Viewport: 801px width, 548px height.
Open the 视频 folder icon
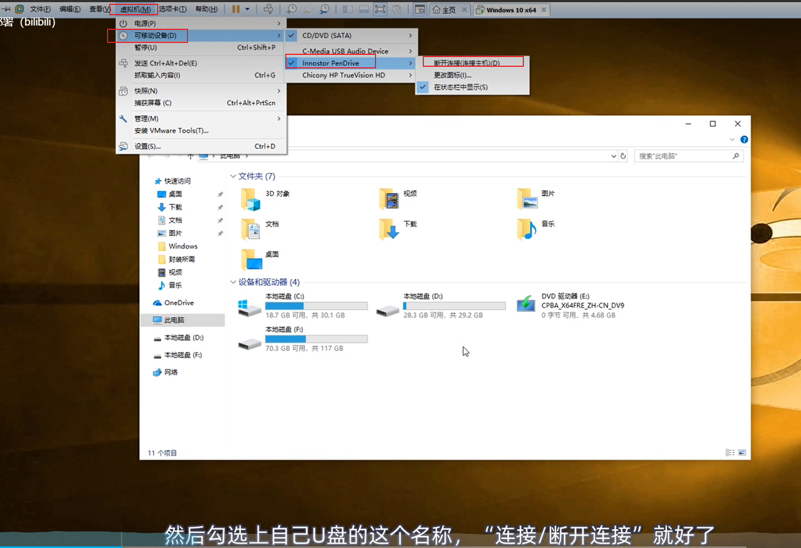point(389,199)
